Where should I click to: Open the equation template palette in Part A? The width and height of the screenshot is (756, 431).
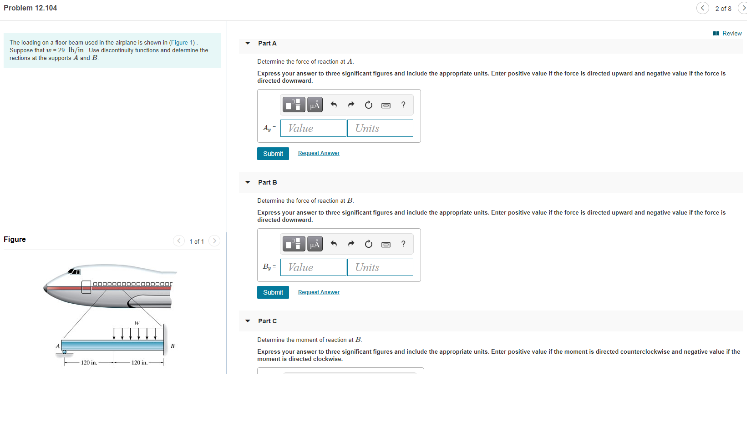tap(294, 105)
